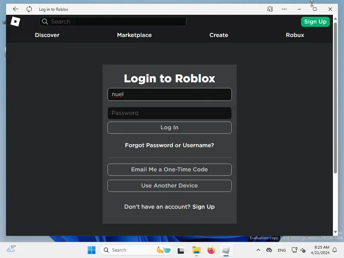Image resolution: width=344 pixels, height=258 pixels.
Task: Click Sign Up link below the form
Action: coord(204,207)
